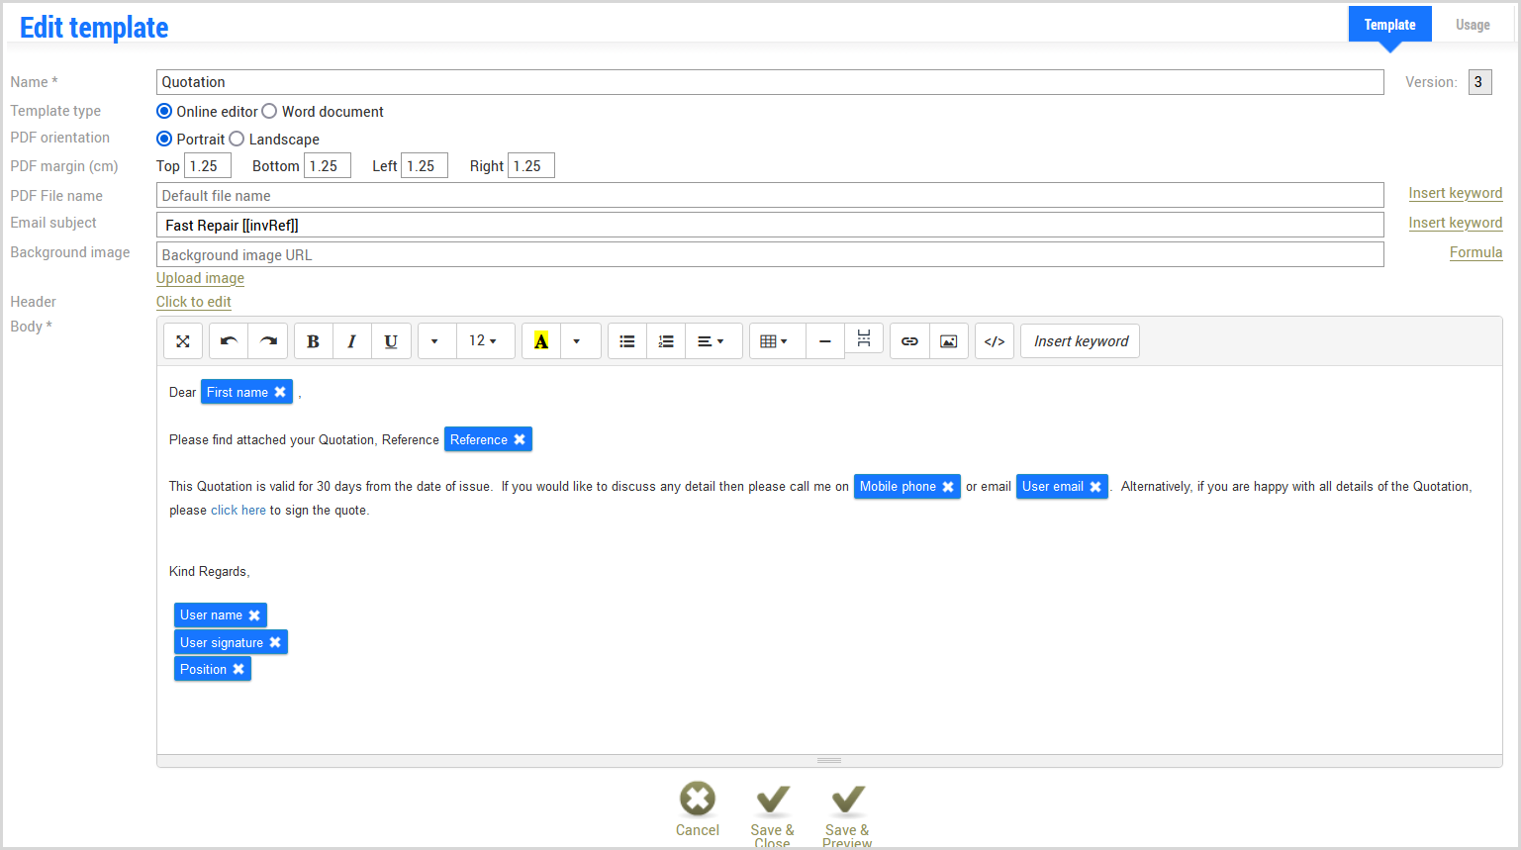Screen dimensions: 1521x850
Task: Toggle bold formatting
Action: [313, 341]
